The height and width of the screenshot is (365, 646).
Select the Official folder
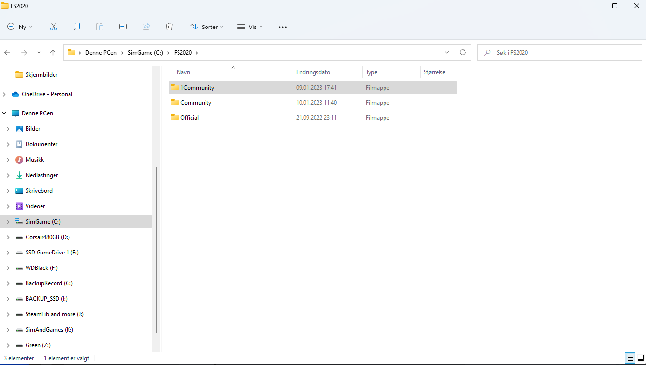(x=190, y=118)
